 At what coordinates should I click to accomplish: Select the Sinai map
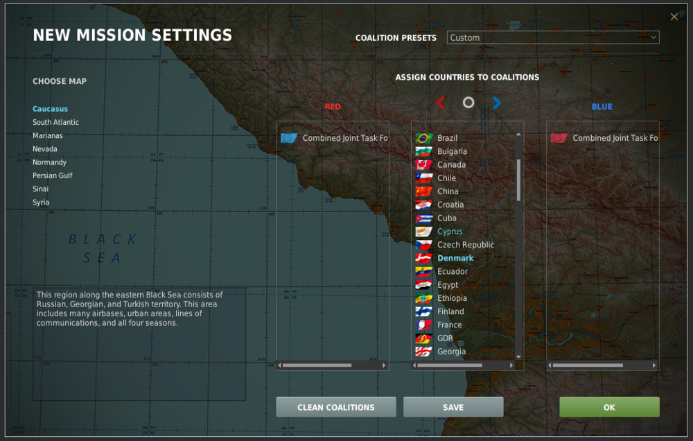point(40,189)
